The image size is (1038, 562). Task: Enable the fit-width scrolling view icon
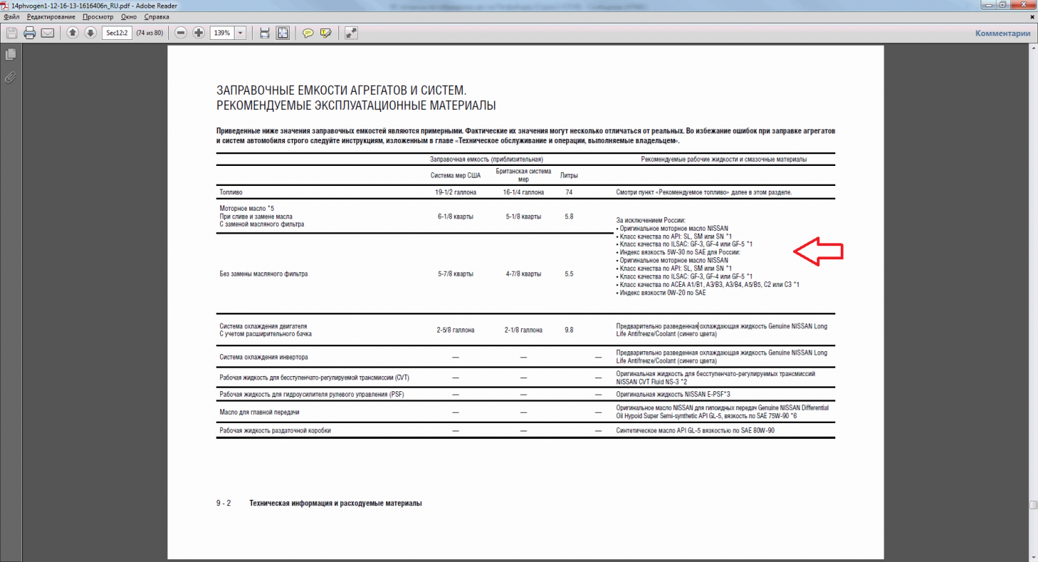click(x=264, y=32)
